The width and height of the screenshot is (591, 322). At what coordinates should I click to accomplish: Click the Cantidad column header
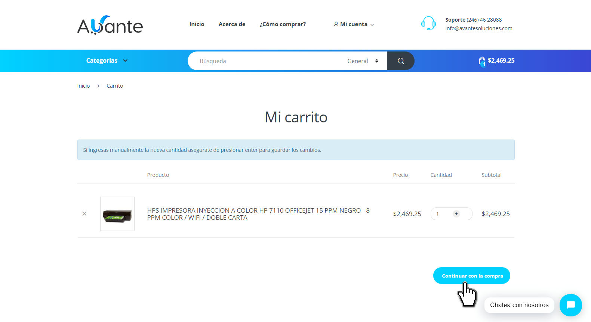click(x=441, y=175)
